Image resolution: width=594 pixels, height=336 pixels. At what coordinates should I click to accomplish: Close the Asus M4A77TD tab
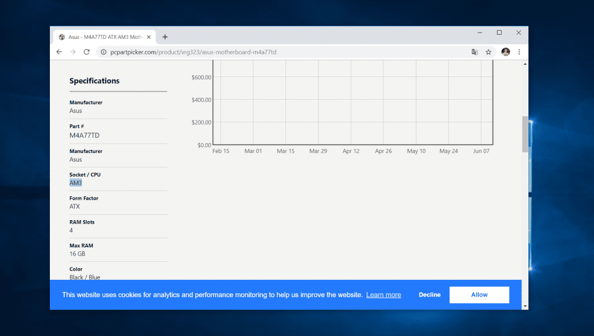(x=149, y=37)
